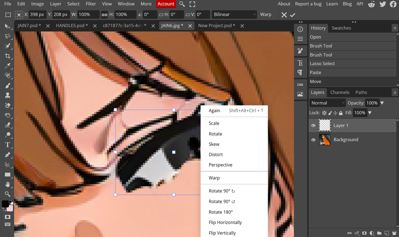
Task: Open the Info side panel
Action: [300, 29]
